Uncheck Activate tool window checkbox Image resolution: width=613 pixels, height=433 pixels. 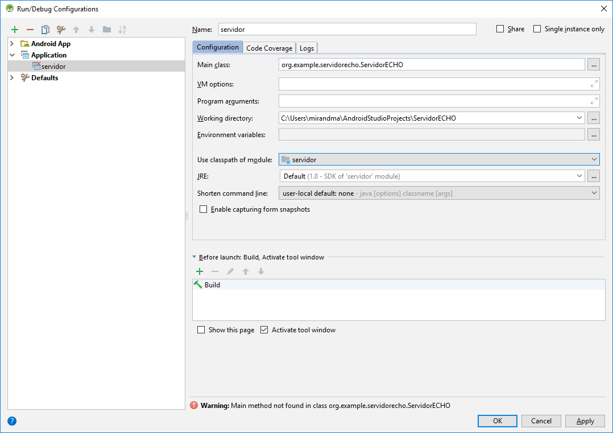point(264,330)
